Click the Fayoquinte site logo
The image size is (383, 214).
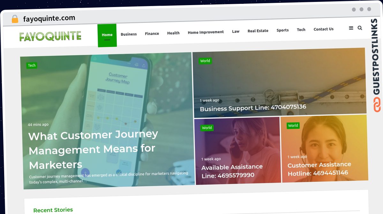[x=50, y=36]
